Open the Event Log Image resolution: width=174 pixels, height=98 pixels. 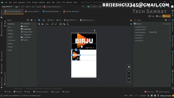[x=149, y=92]
